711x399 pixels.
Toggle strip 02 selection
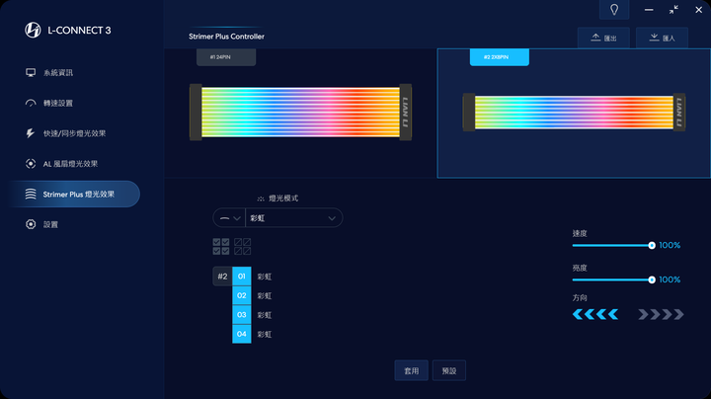coord(242,295)
